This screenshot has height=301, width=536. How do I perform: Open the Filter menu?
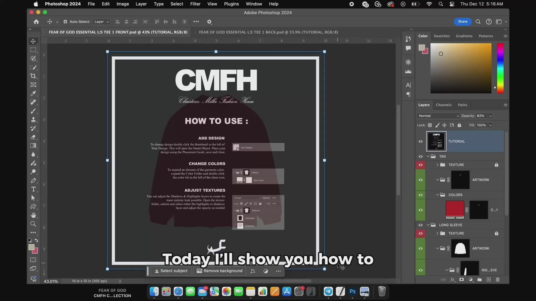pyautogui.click(x=195, y=4)
